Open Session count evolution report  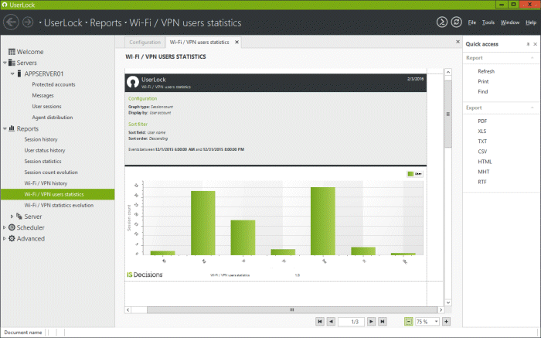(x=51, y=172)
